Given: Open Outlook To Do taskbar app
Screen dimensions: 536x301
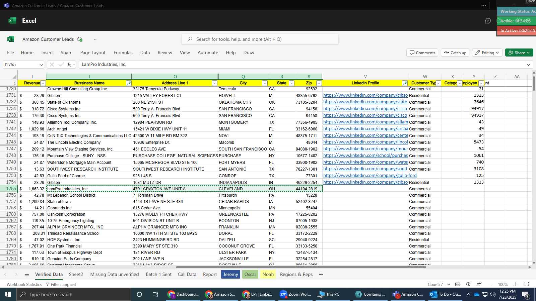Looking at the screenshot, I should click(446, 294).
